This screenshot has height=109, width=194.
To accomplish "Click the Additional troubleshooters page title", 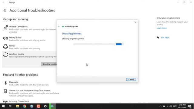I will 32,10.
